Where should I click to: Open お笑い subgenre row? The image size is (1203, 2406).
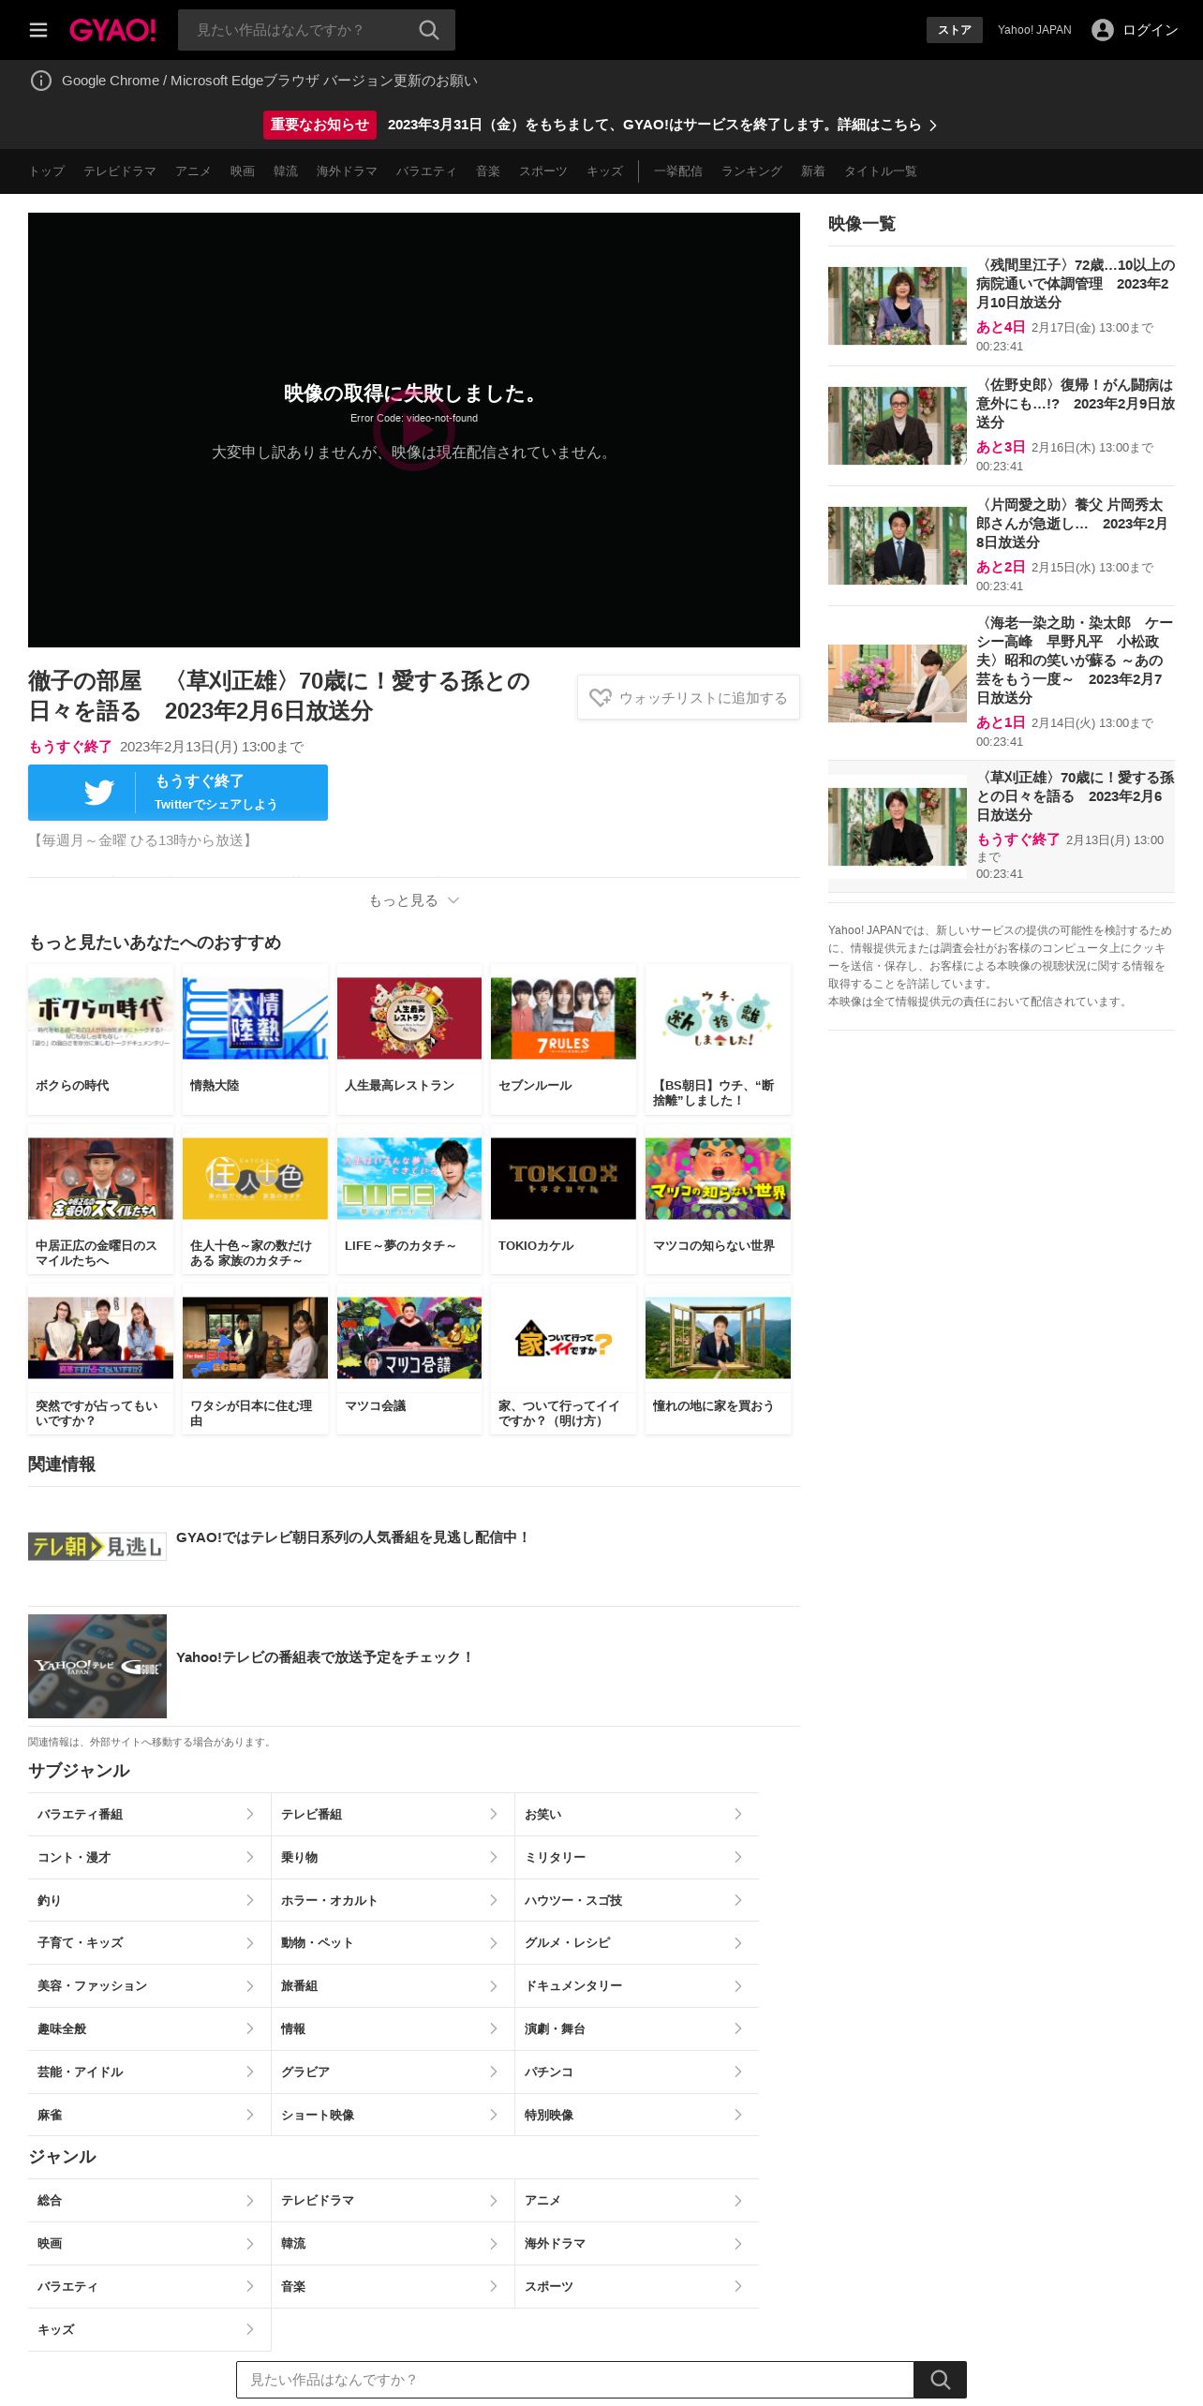coord(637,1814)
